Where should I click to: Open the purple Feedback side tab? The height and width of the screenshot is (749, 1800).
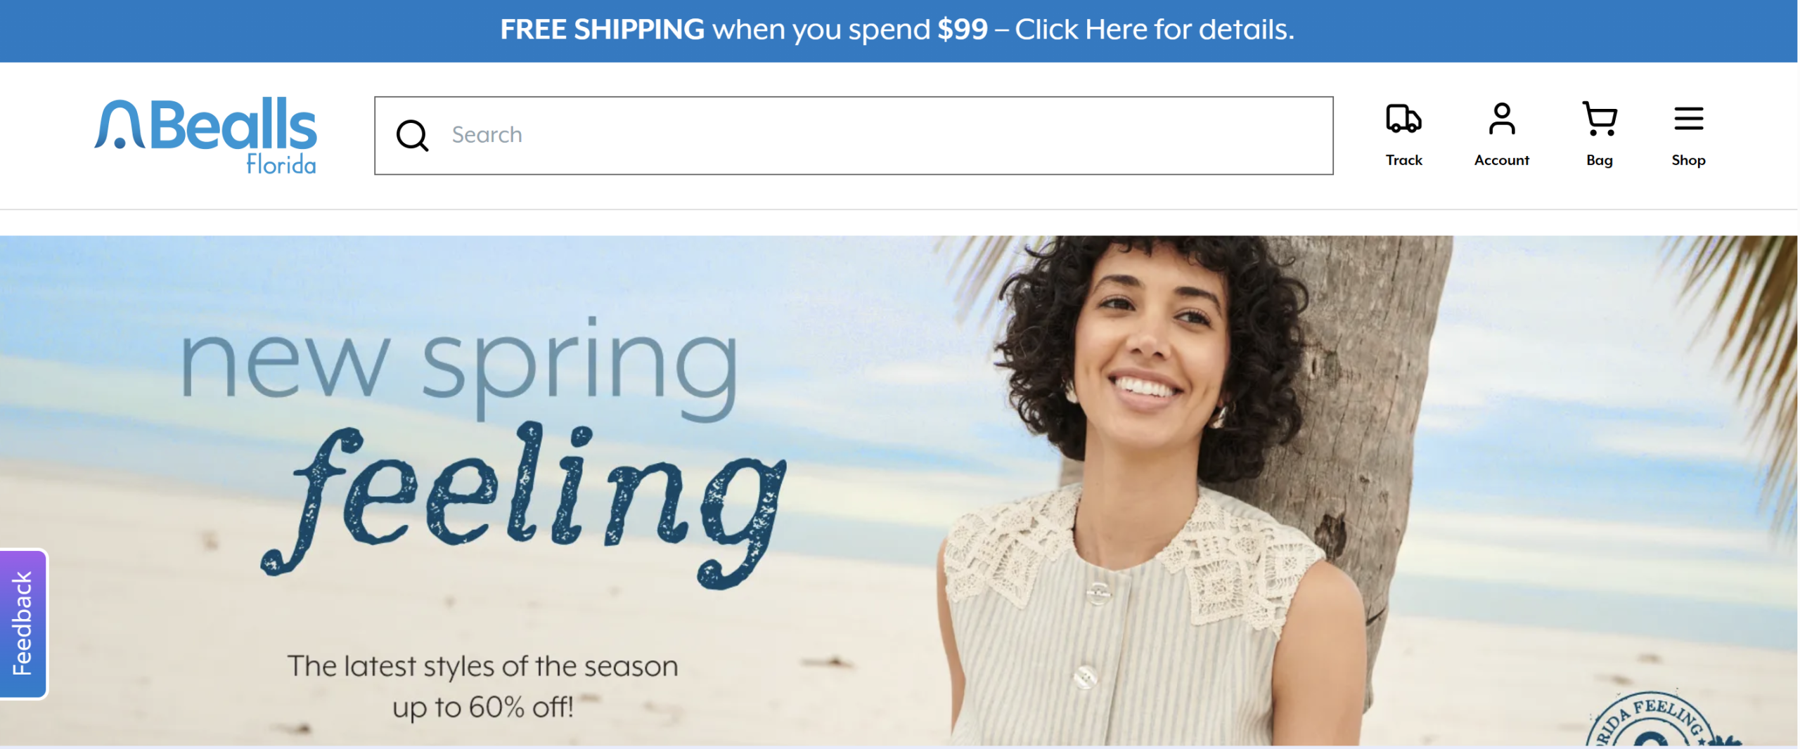click(23, 623)
